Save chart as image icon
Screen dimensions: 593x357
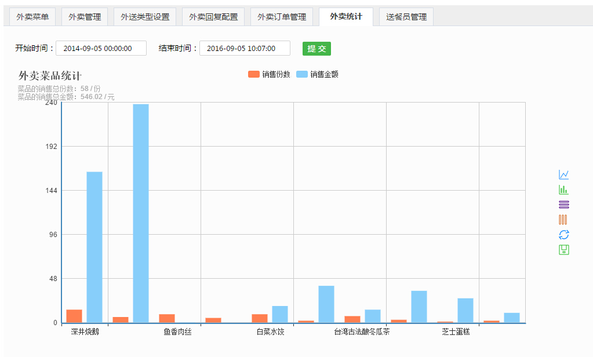pos(563,250)
